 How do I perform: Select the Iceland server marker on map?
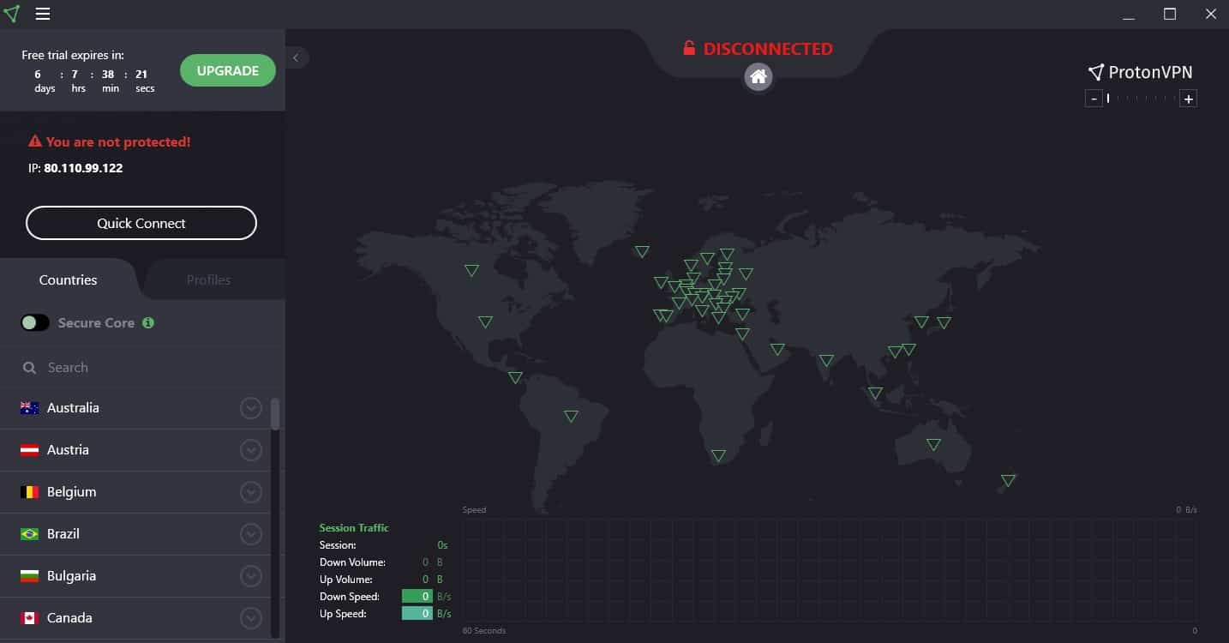642,251
